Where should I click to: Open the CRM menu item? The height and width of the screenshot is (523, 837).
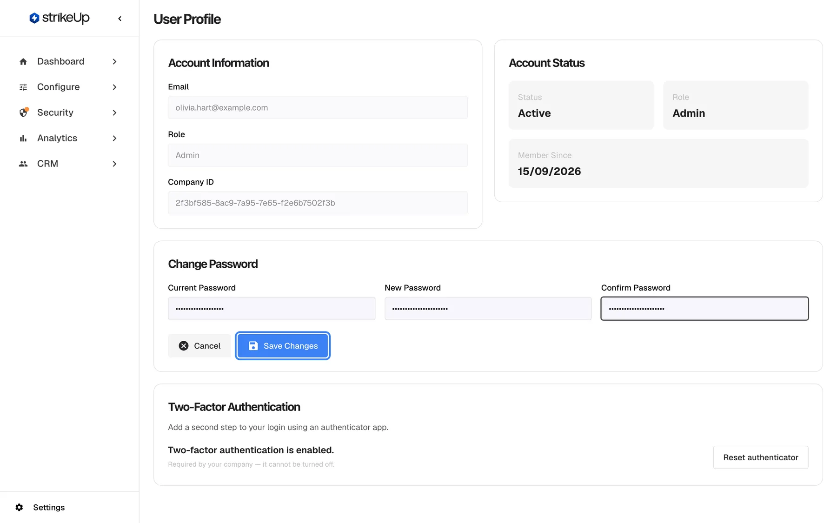pos(69,164)
